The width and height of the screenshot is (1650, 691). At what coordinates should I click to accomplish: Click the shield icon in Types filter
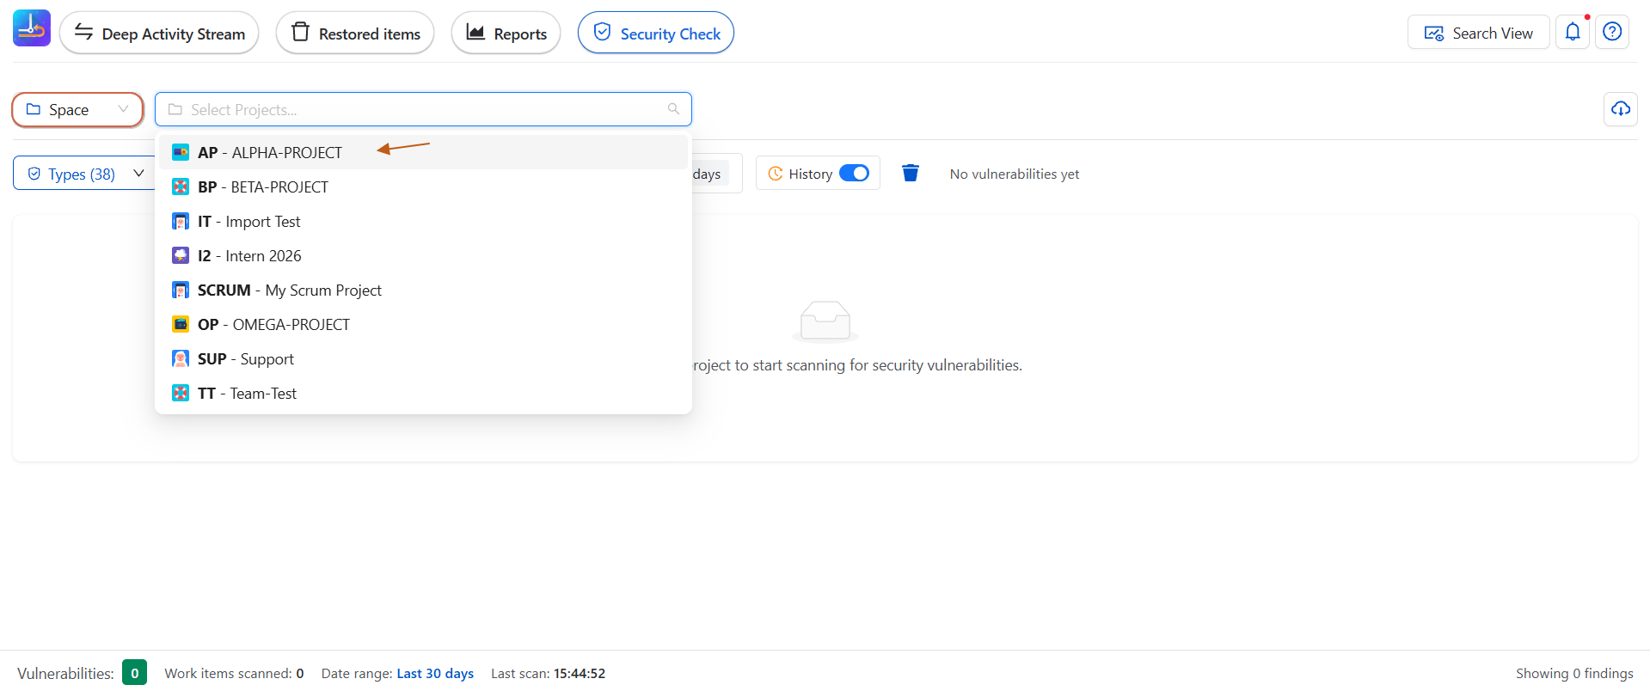[34, 174]
